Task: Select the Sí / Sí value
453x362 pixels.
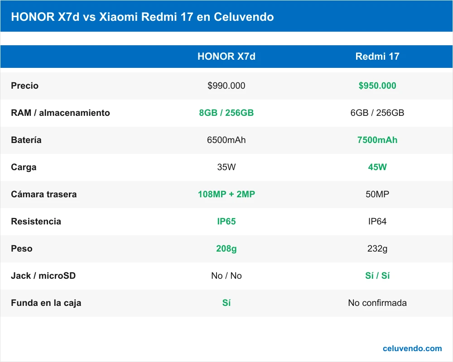Action: (x=377, y=276)
